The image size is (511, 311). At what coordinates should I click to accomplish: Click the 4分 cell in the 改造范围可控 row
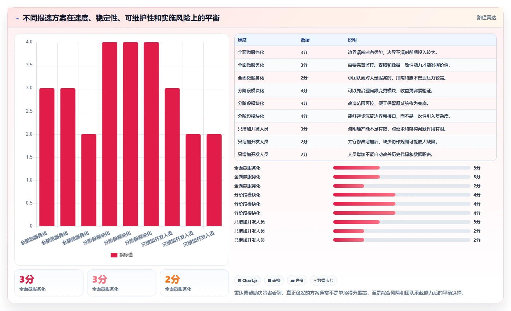[x=304, y=104]
